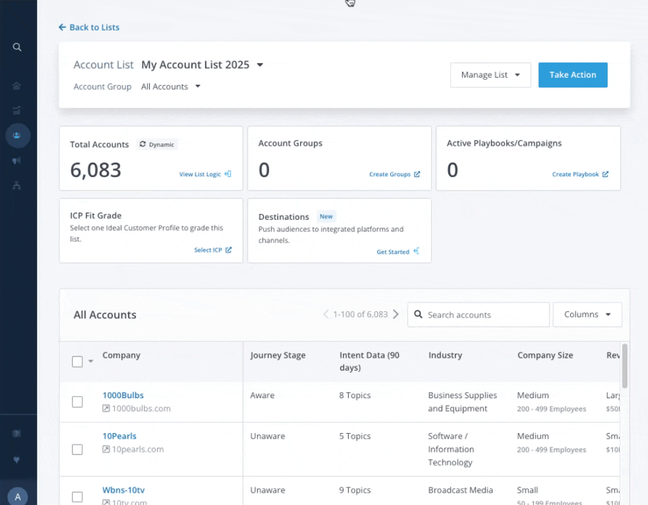Select the accounts people icon in sidebar
This screenshot has width=648, height=505.
(x=17, y=135)
